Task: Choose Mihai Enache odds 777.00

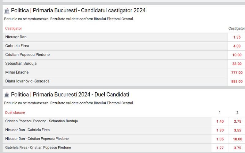Action: tap(236, 73)
